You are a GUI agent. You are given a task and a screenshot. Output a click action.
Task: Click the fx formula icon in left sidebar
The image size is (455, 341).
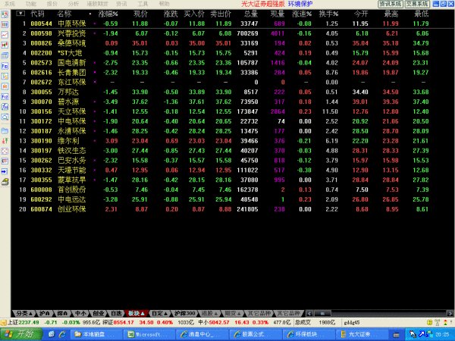pyautogui.click(x=5, y=107)
